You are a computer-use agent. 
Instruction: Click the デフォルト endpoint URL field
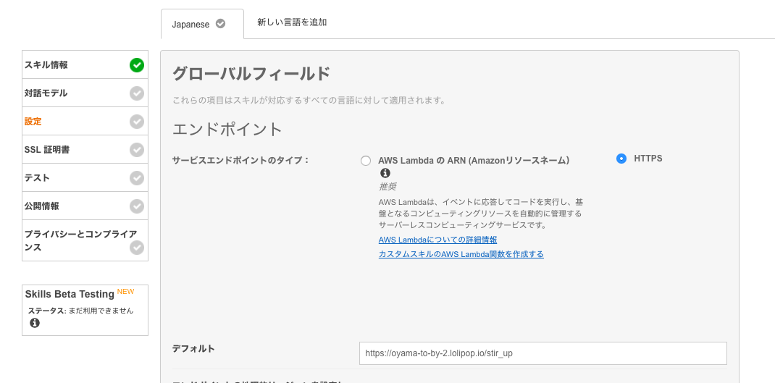[x=542, y=353]
